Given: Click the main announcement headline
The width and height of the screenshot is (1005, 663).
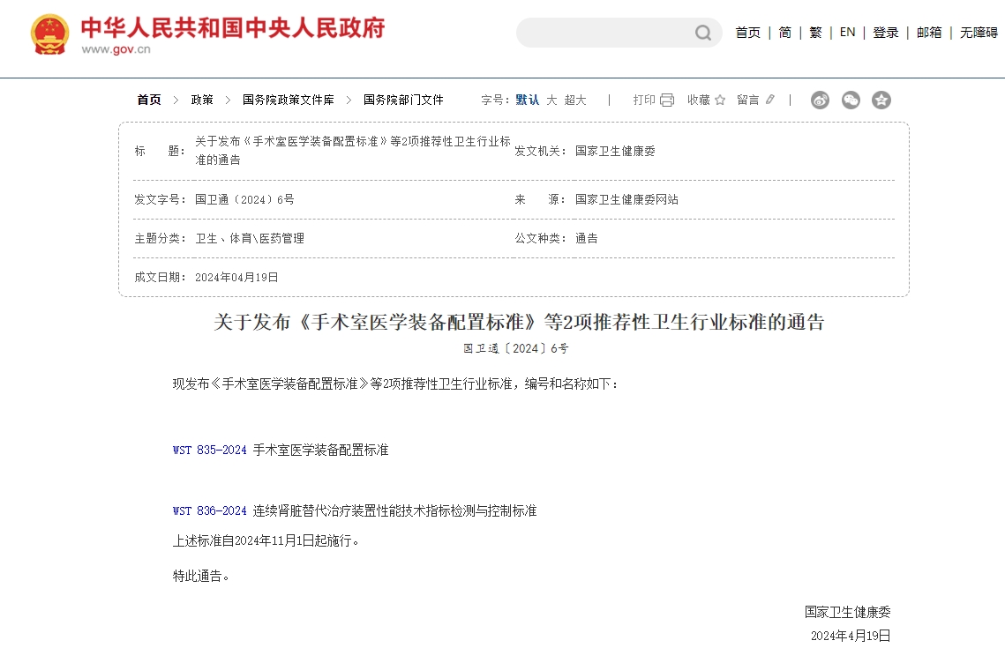Looking at the screenshot, I should tap(519, 322).
